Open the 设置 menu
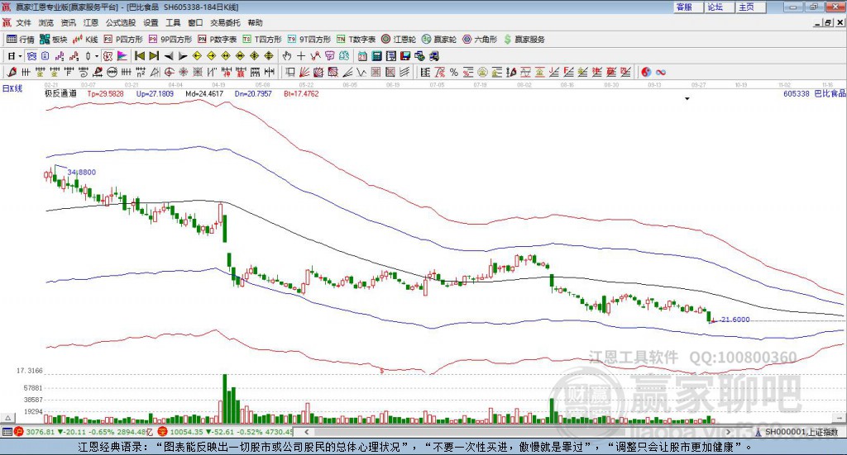847x455 pixels. pyautogui.click(x=151, y=22)
